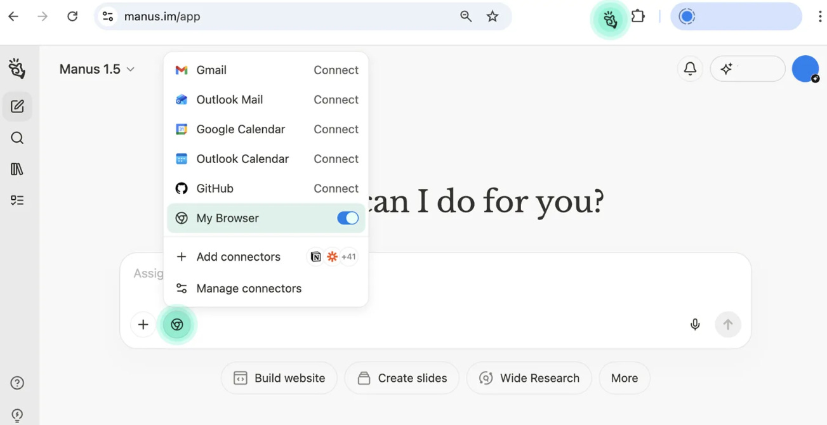Click the +41 connectors badge
Image resolution: width=827 pixels, height=425 pixels.
(x=348, y=257)
